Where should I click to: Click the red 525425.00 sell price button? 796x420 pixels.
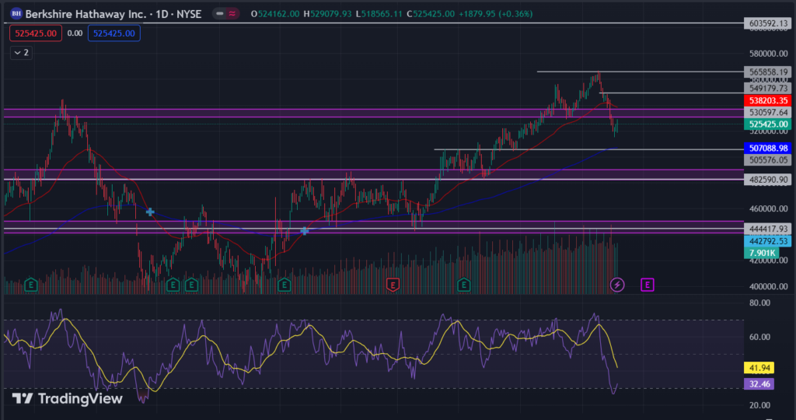(x=36, y=33)
